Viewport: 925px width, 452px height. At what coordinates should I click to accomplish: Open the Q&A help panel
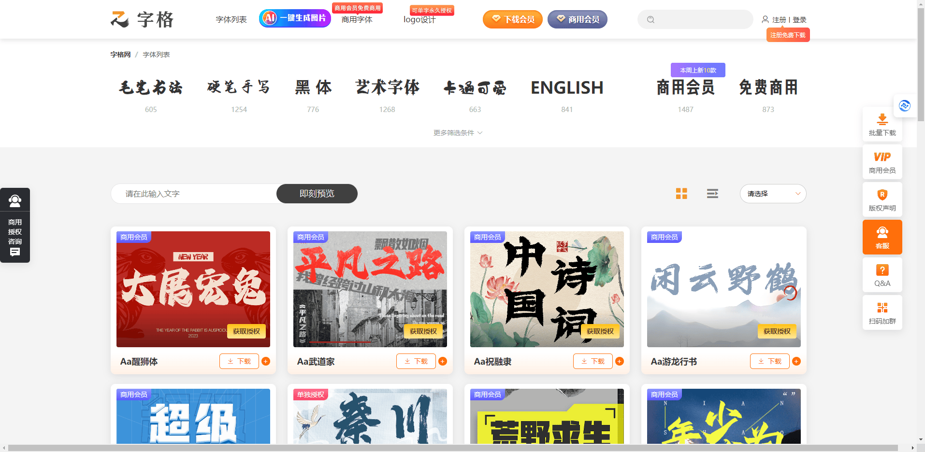(882, 275)
